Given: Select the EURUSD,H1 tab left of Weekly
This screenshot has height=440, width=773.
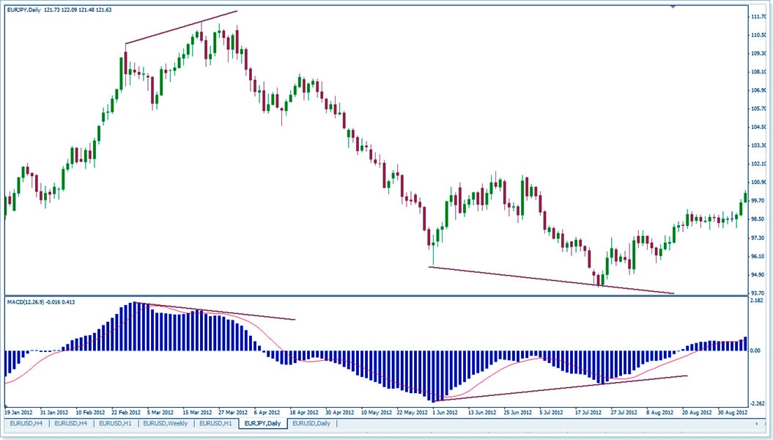Looking at the screenshot, I should click(x=116, y=424).
